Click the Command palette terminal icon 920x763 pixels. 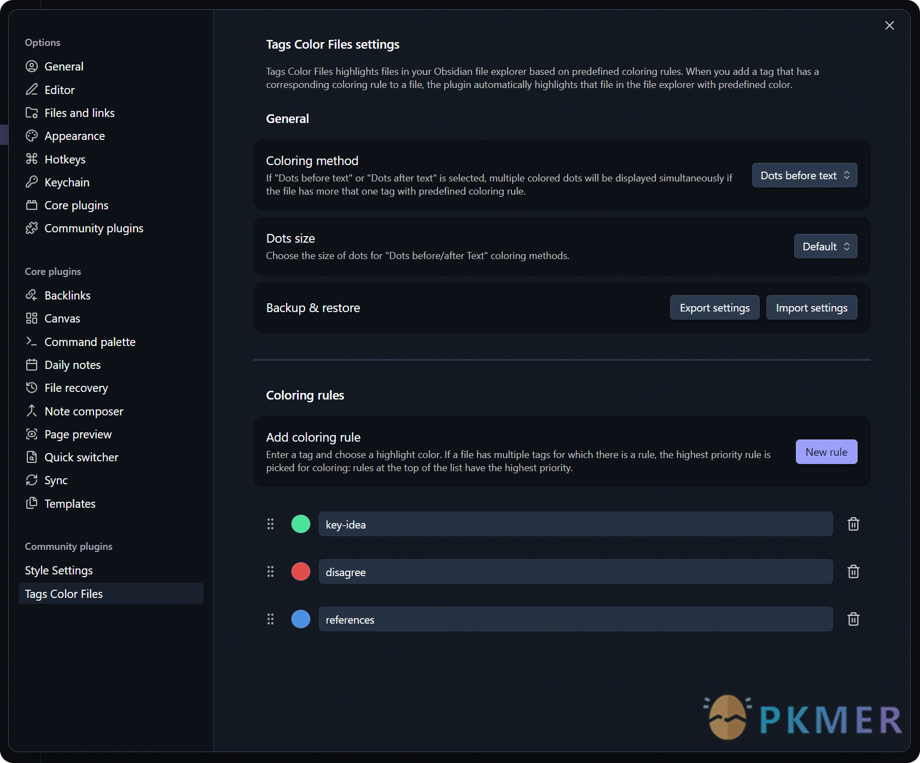(x=32, y=342)
